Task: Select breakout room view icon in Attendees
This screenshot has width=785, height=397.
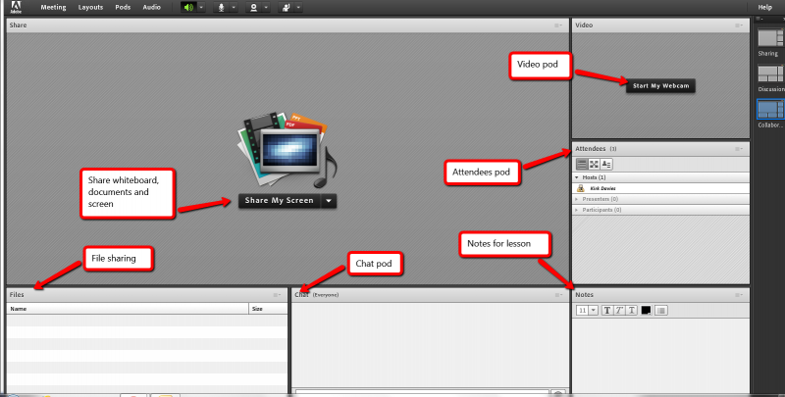Action: tap(594, 164)
